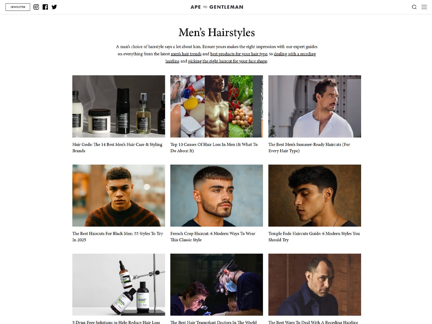Open Best Haircuts For Black Men article title
432x324 pixels.
(118, 237)
